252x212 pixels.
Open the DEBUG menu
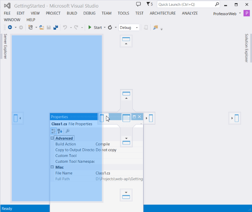(x=89, y=13)
